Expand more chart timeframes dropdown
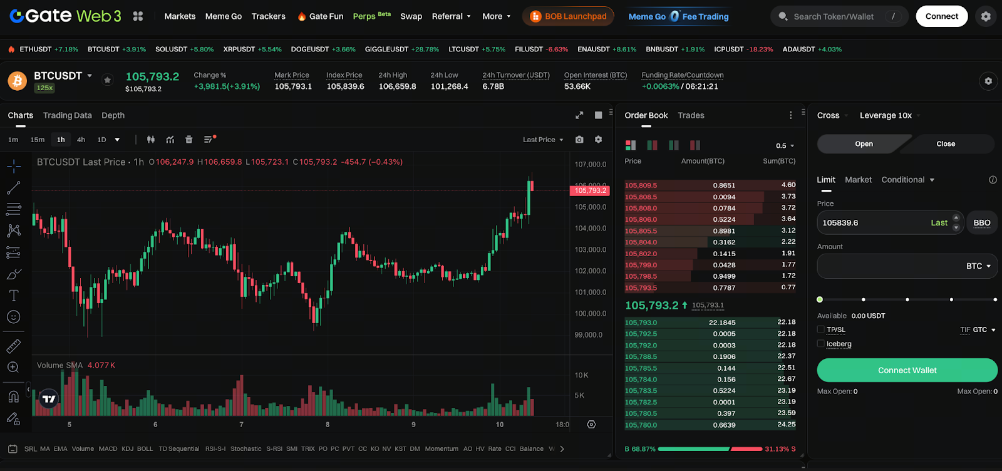This screenshot has height=471, width=1002. click(x=117, y=140)
